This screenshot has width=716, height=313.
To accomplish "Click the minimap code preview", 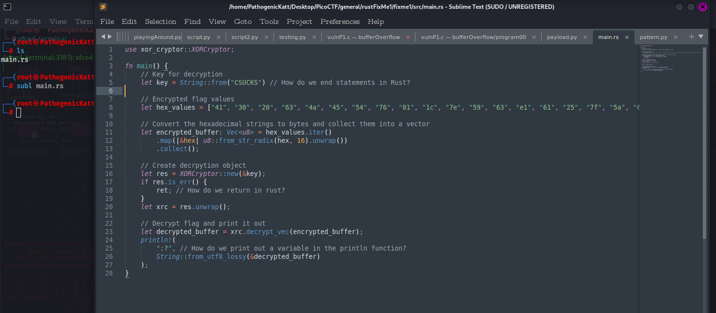I will pos(670,59).
